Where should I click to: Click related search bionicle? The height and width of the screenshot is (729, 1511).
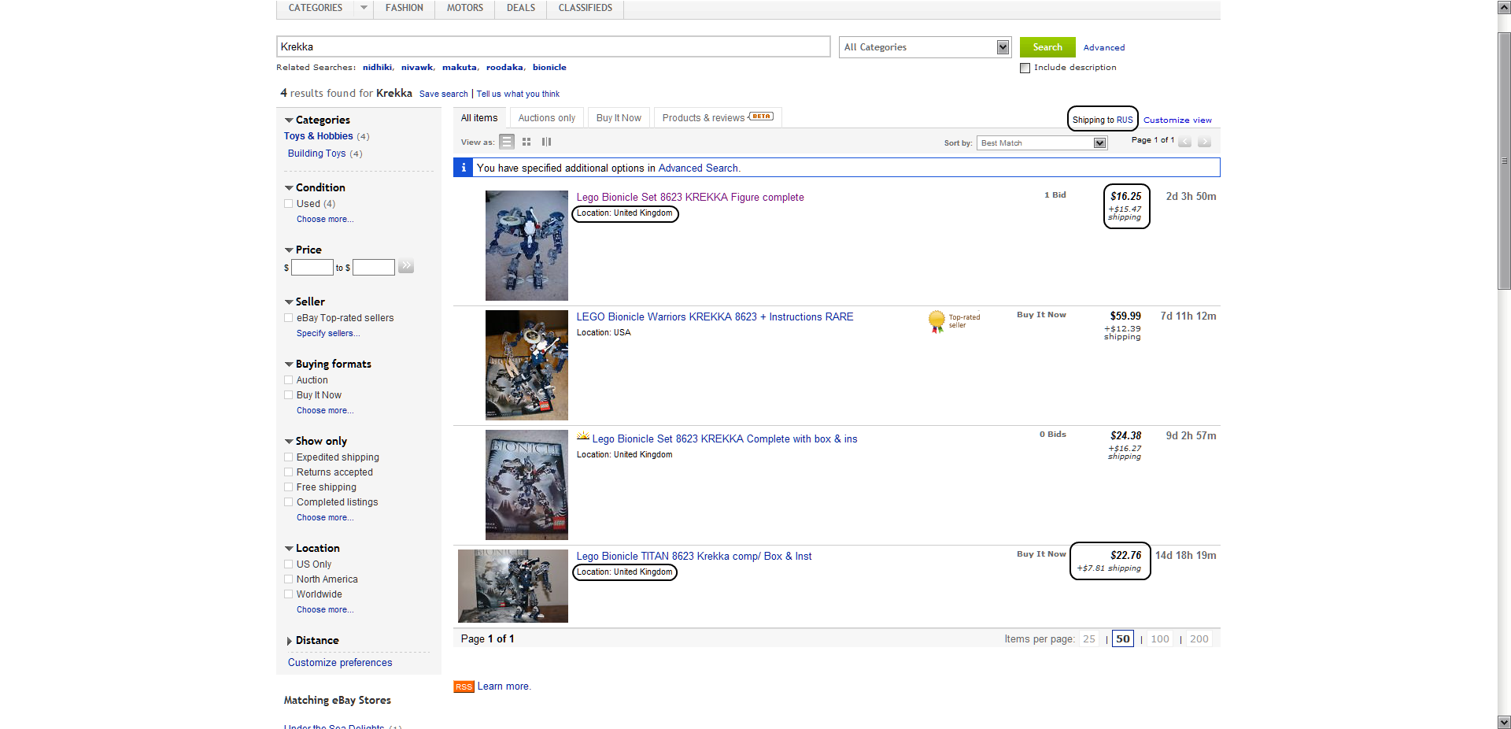click(549, 68)
